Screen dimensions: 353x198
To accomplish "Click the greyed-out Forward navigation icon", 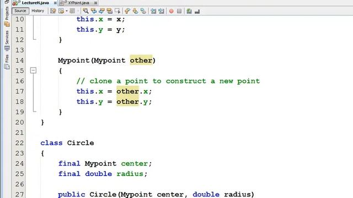I will tap(72, 11).
